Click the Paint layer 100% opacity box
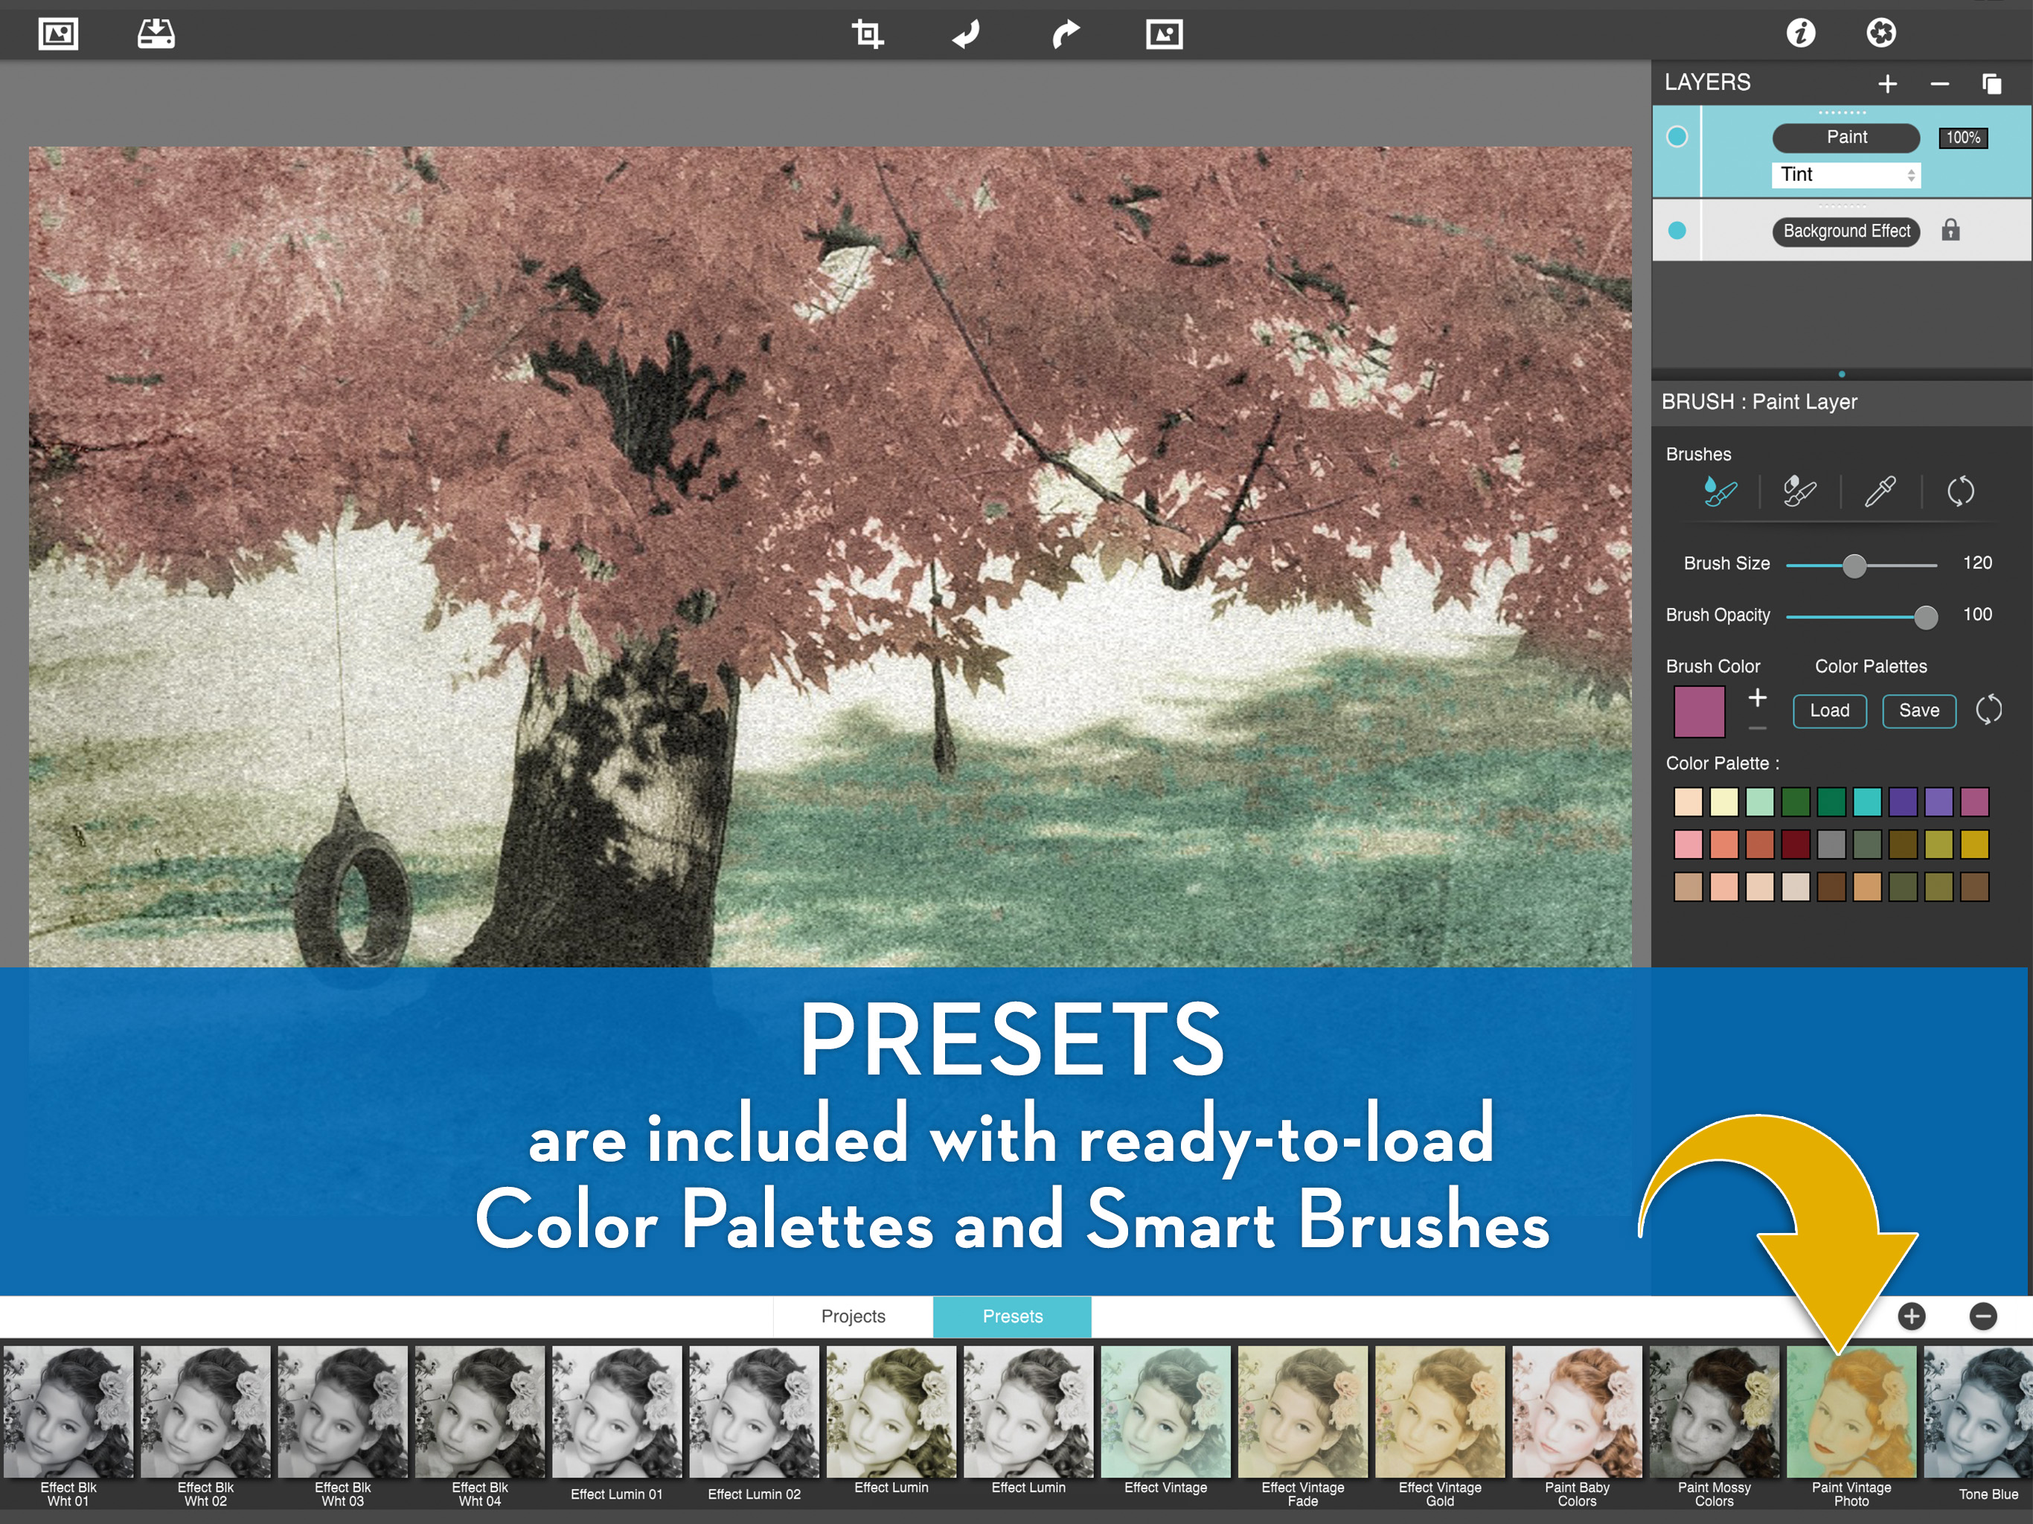This screenshot has width=2033, height=1524. [x=1962, y=138]
